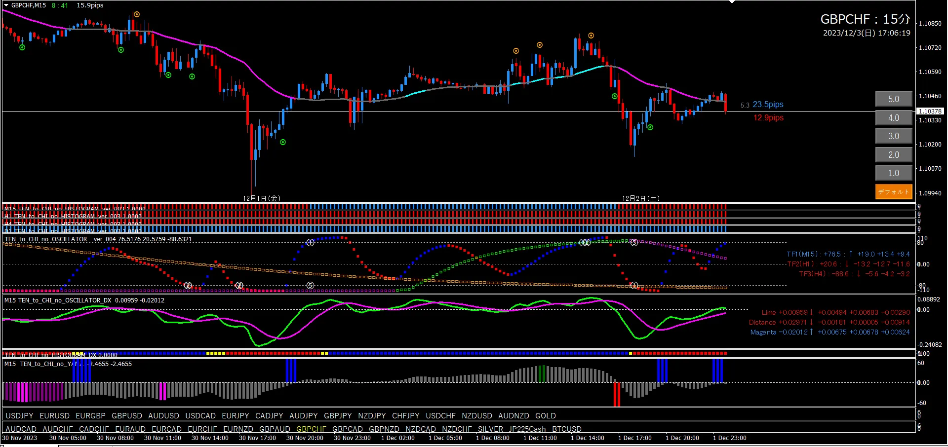Select the 5.0 zoom button
The height and width of the screenshot is (447, 948).
[894, 99]
